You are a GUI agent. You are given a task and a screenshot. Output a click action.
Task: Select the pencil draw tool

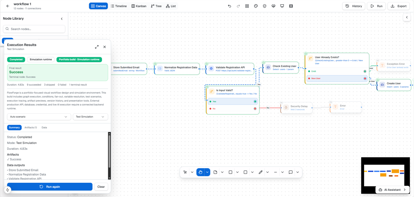coord(261,172)
